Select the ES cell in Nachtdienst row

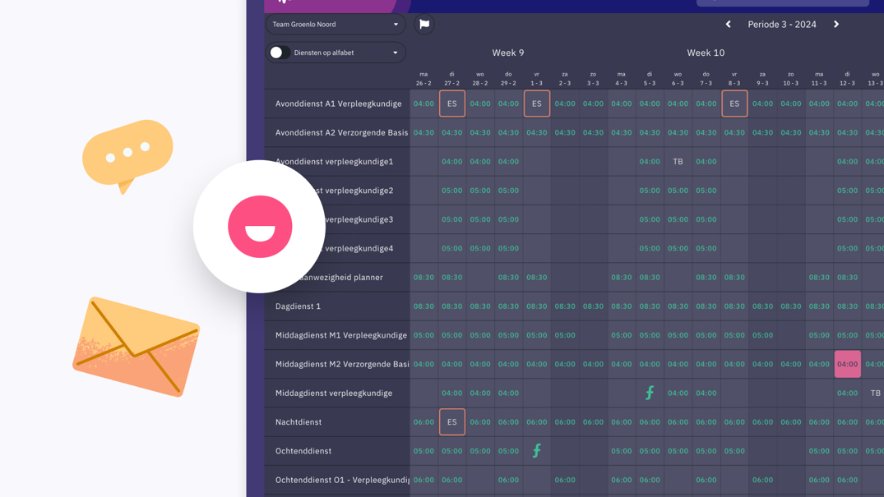pyautogui.click(x=452, y=422)
